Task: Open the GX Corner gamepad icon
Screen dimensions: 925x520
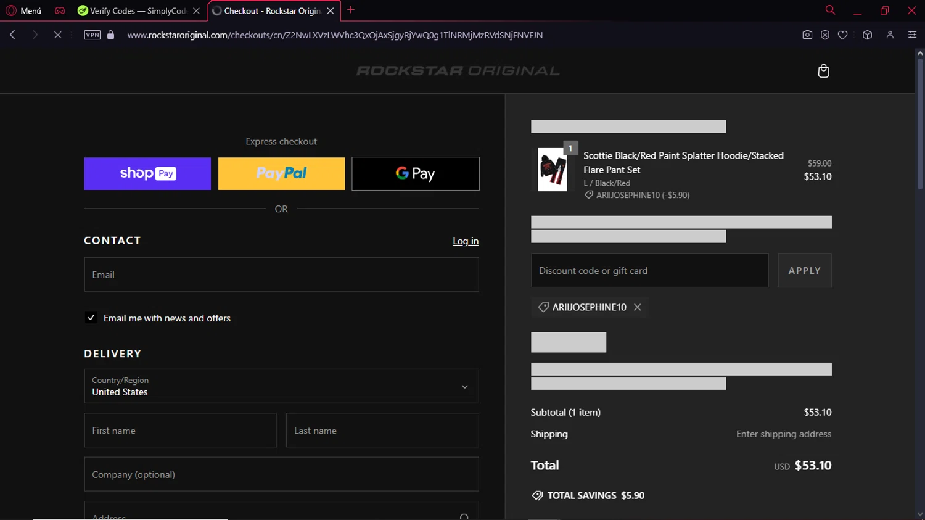Action: tap(60, 10)
